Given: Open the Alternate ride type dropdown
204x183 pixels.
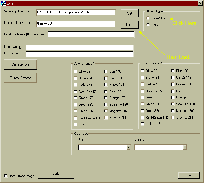Looking at the screenshot, I should pos(185,147).
